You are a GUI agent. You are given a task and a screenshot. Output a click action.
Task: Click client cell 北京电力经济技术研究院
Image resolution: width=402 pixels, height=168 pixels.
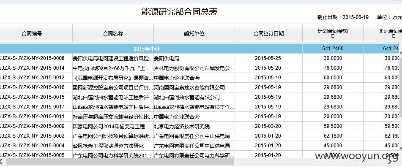click(x=182, y=127)
